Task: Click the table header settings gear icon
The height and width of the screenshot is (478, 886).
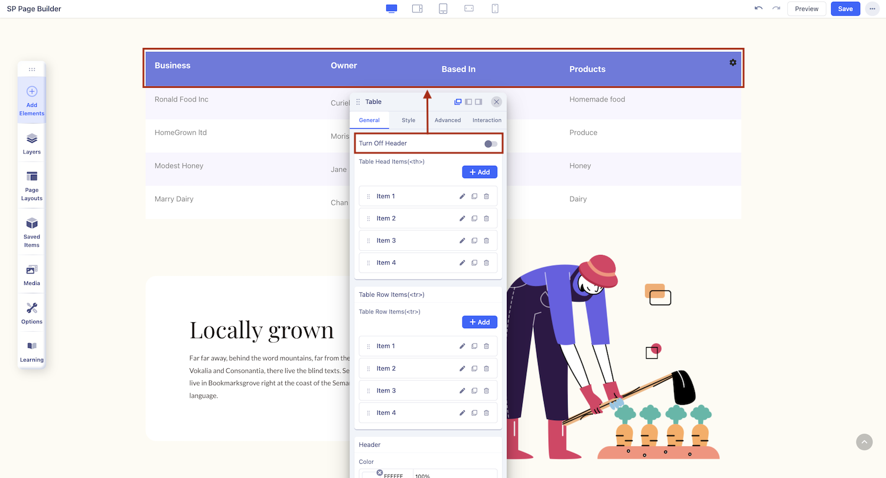Action: (x=733, y=63)
